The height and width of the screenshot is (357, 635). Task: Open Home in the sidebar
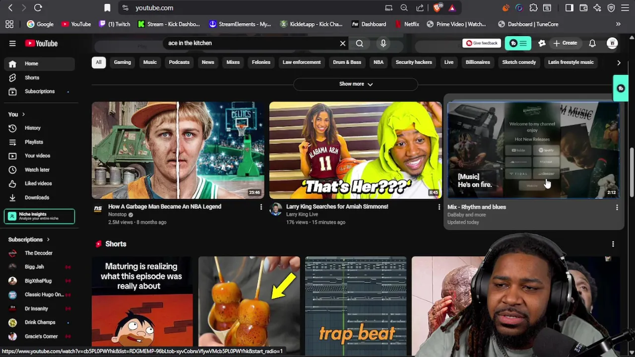tap(39, 63)
